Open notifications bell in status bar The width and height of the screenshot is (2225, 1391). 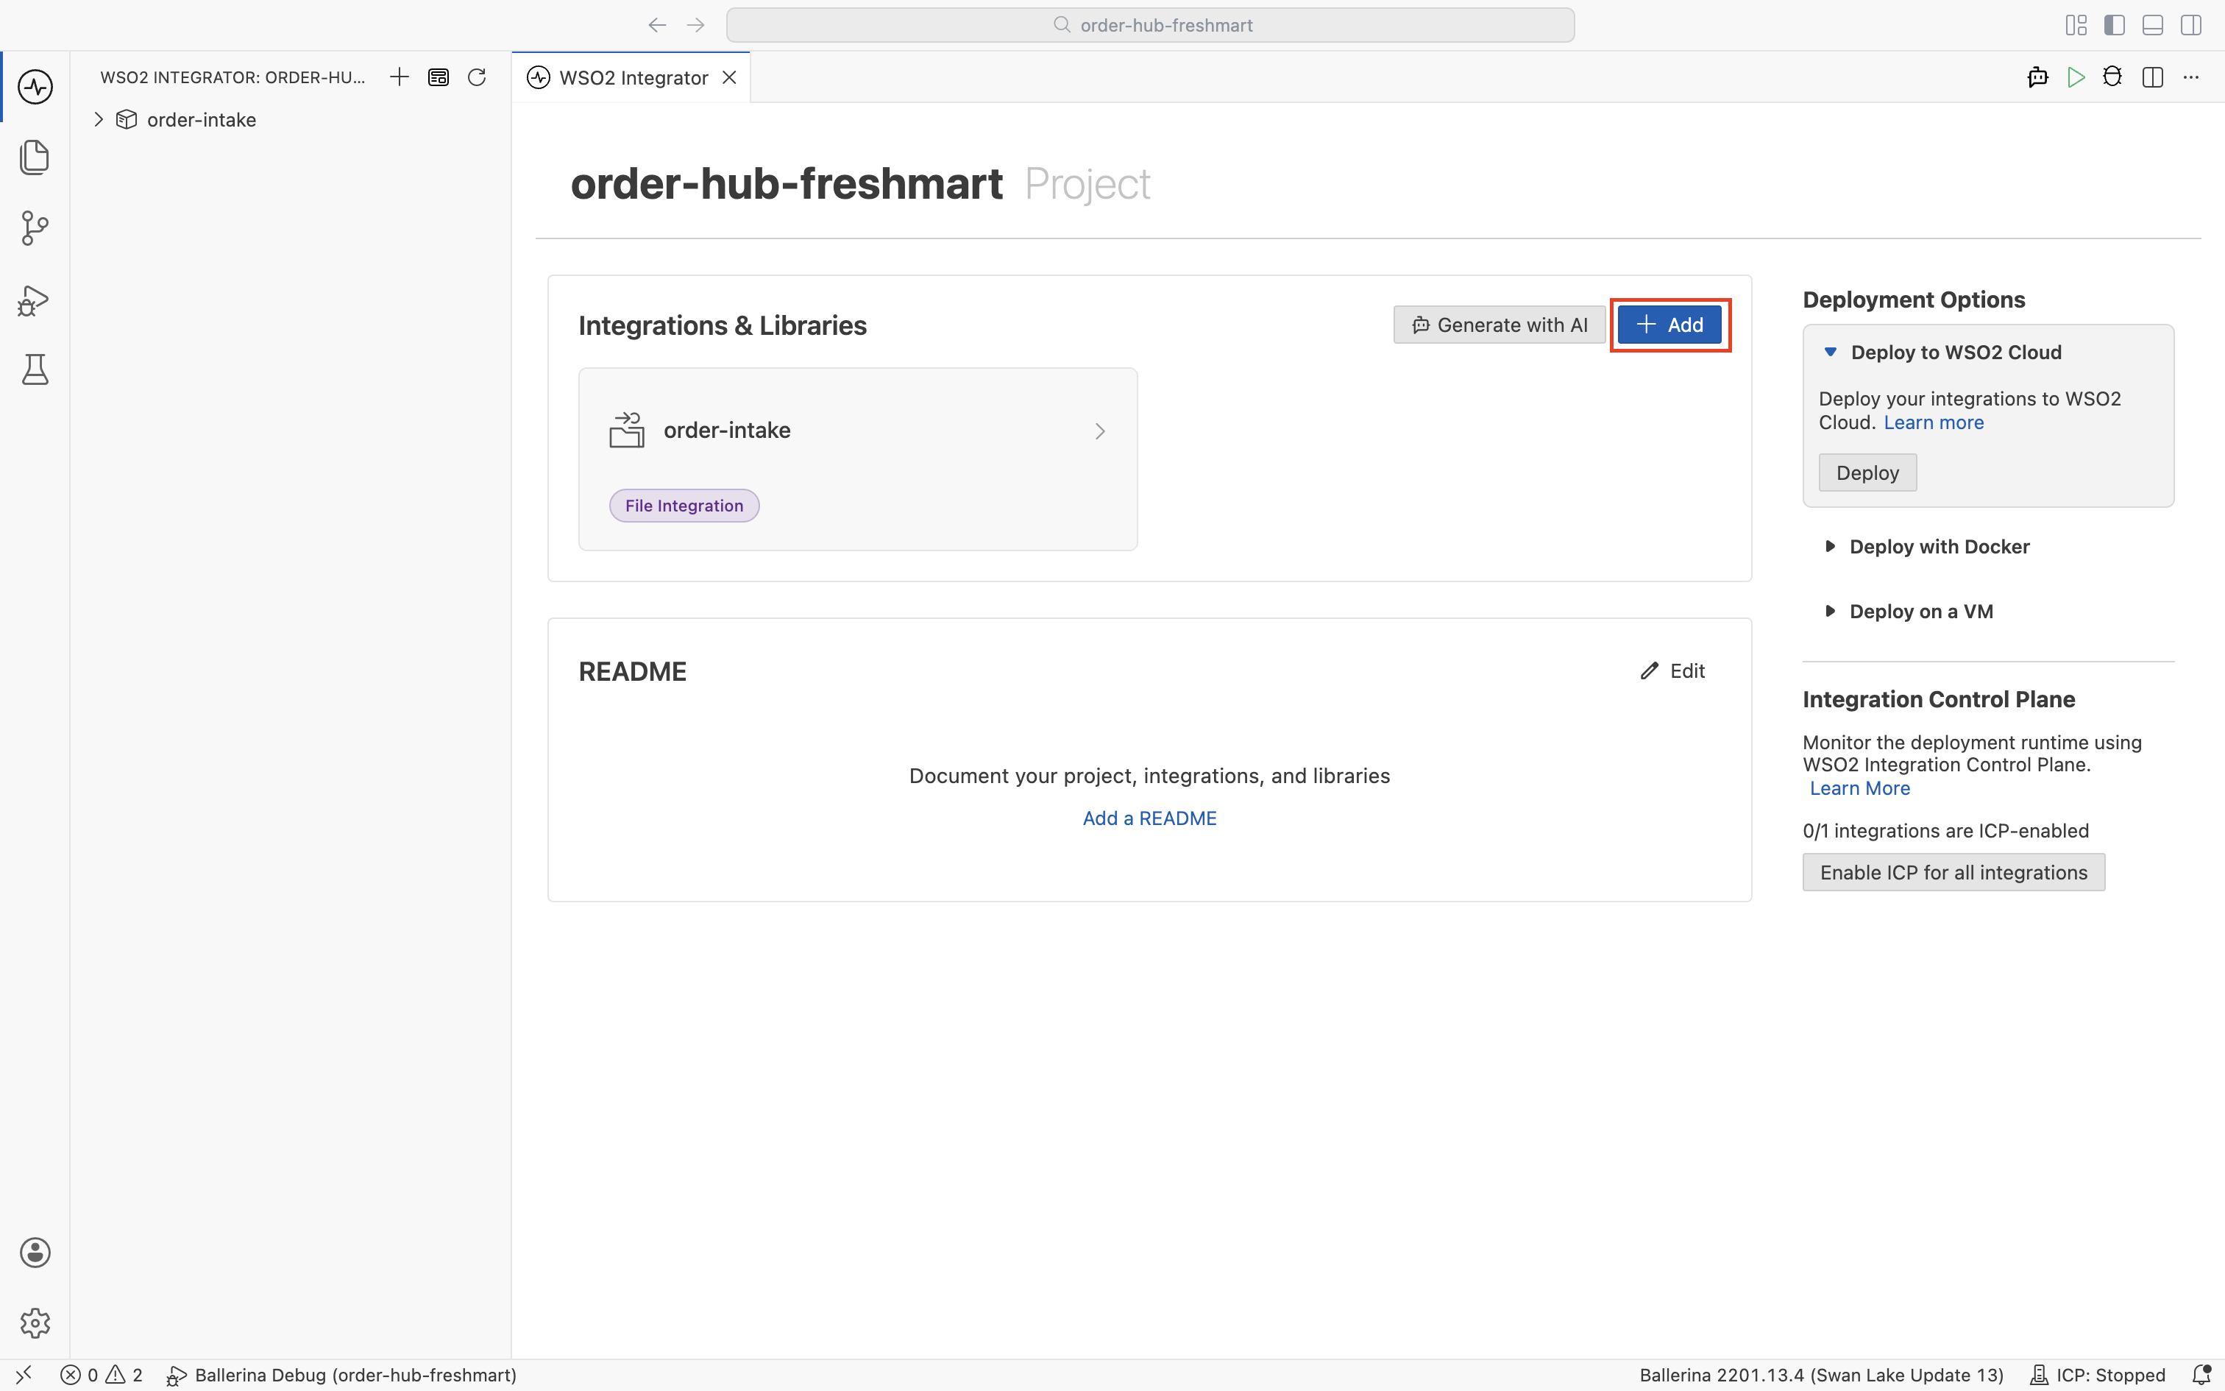click(2201, 1375)
